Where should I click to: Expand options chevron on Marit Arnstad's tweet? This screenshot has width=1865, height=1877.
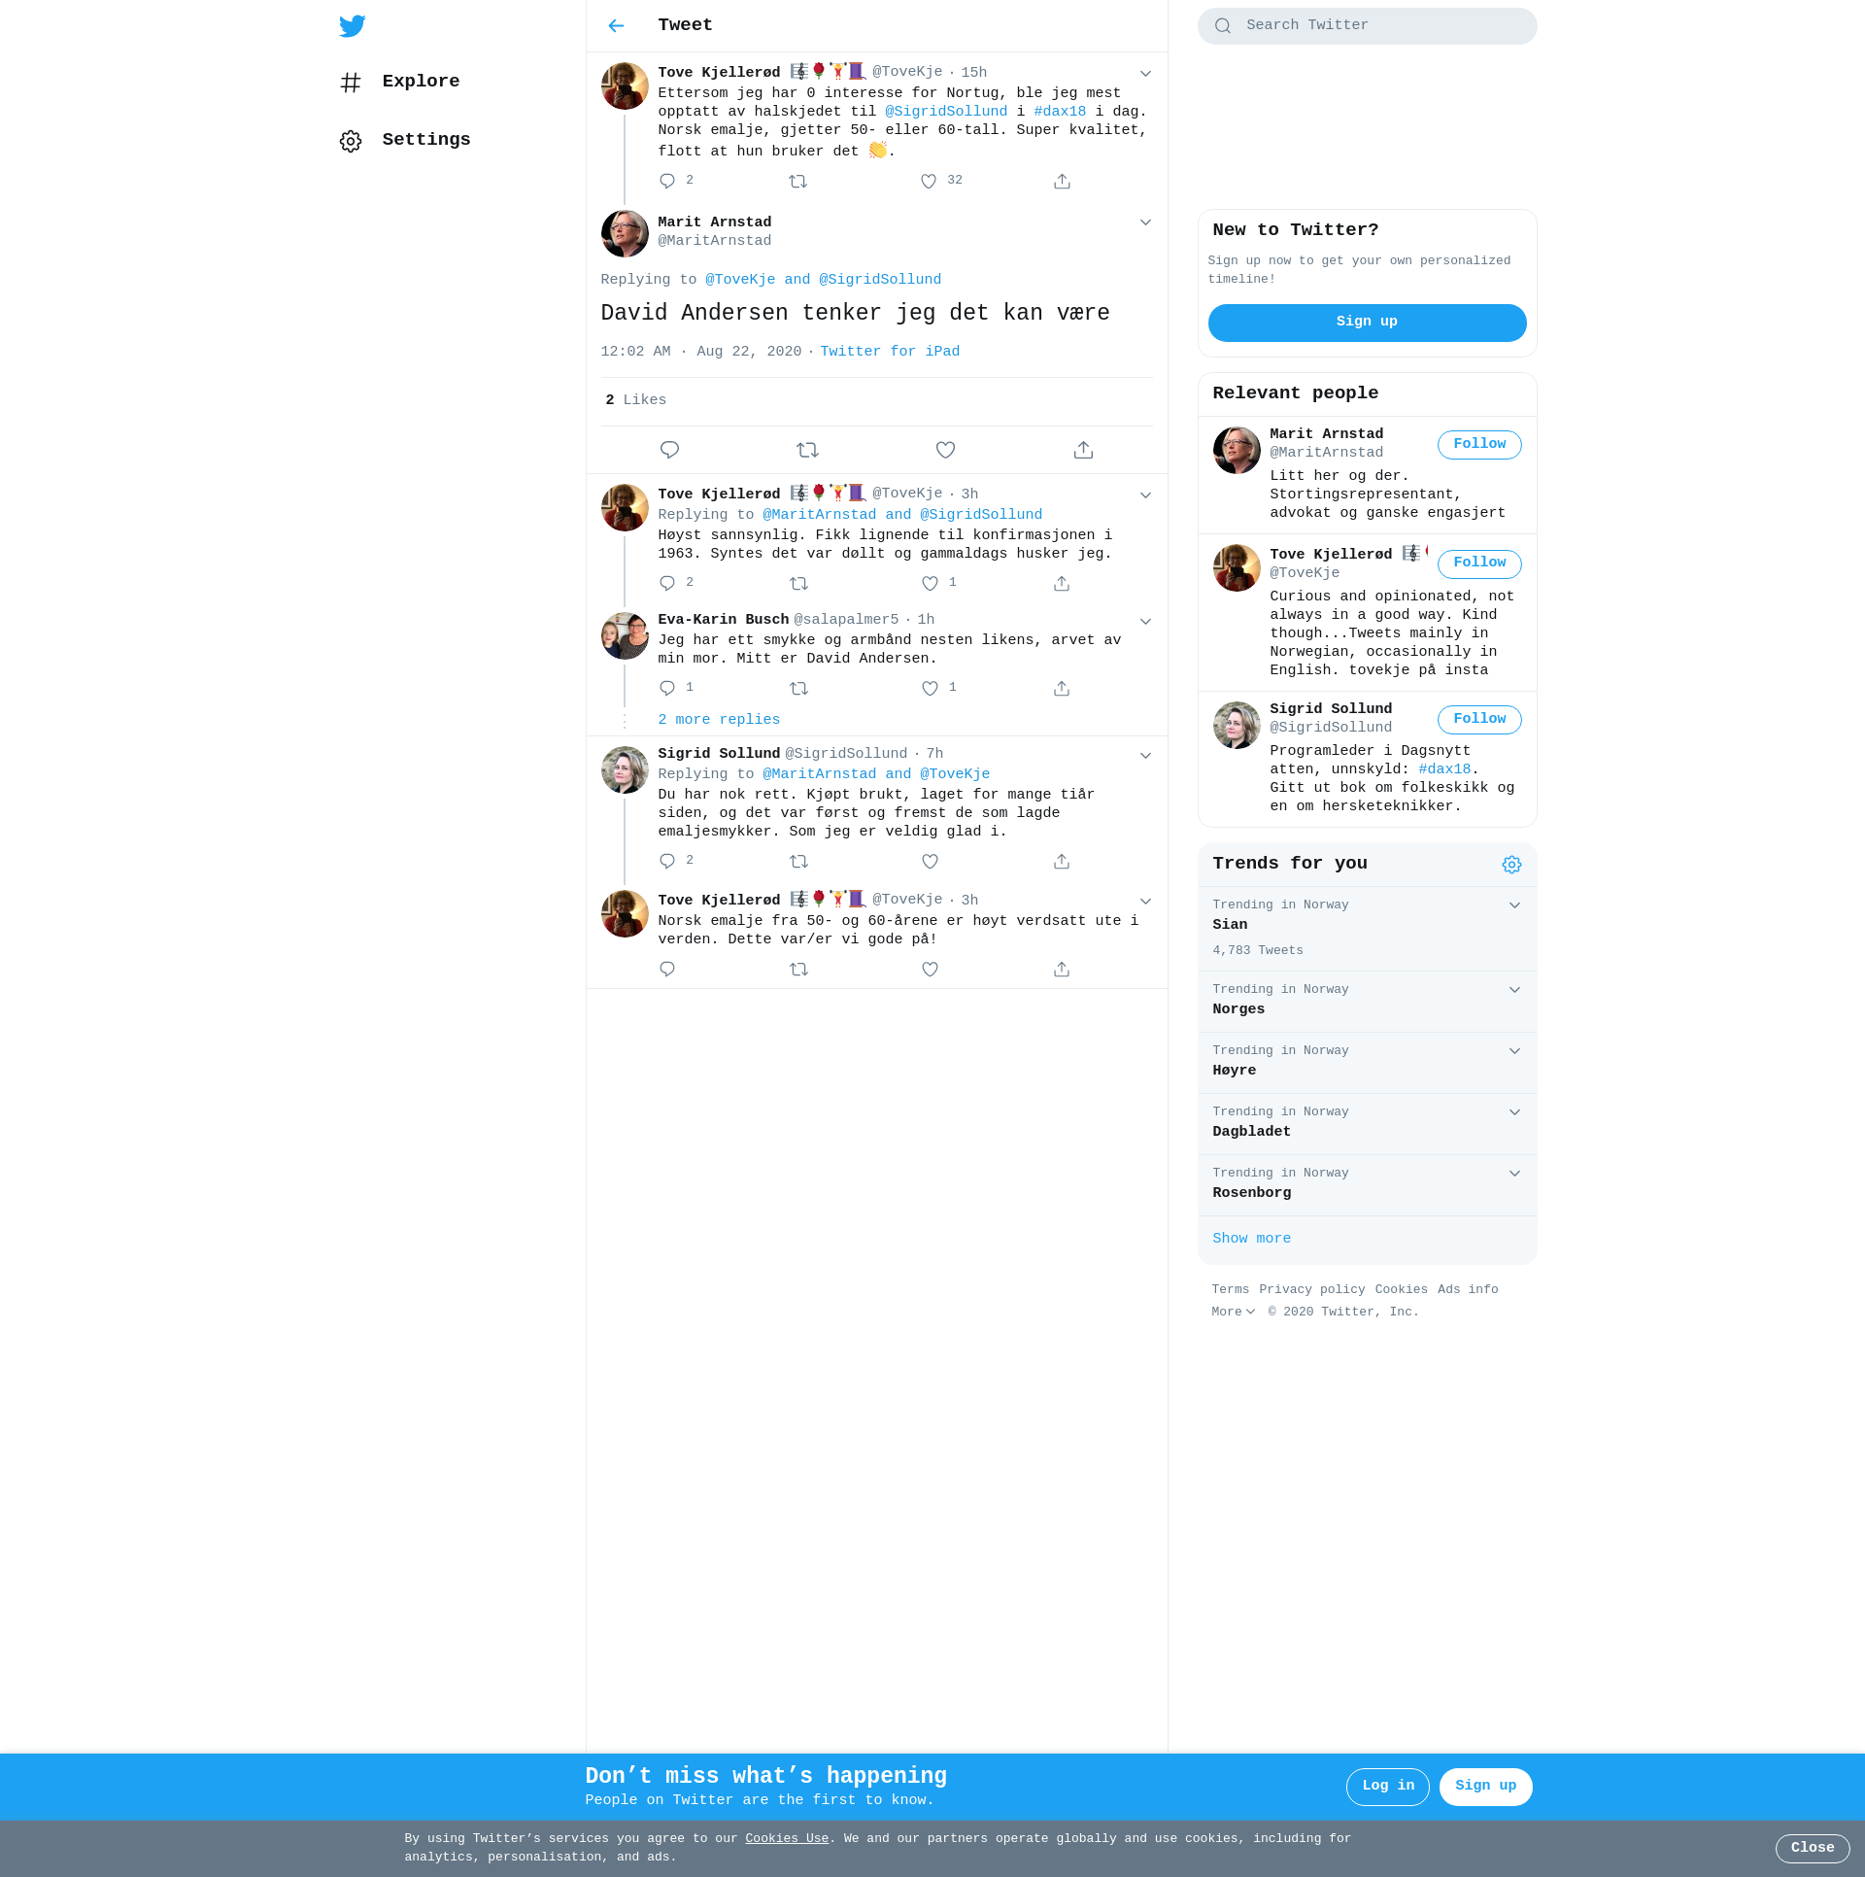point(1145,222)
